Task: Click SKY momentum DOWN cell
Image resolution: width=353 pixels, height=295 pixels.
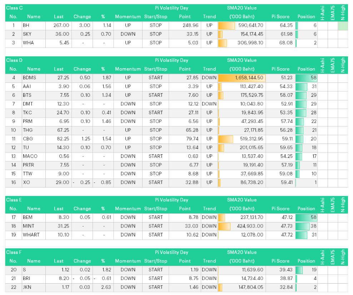Action: click(x=128, y=34)
